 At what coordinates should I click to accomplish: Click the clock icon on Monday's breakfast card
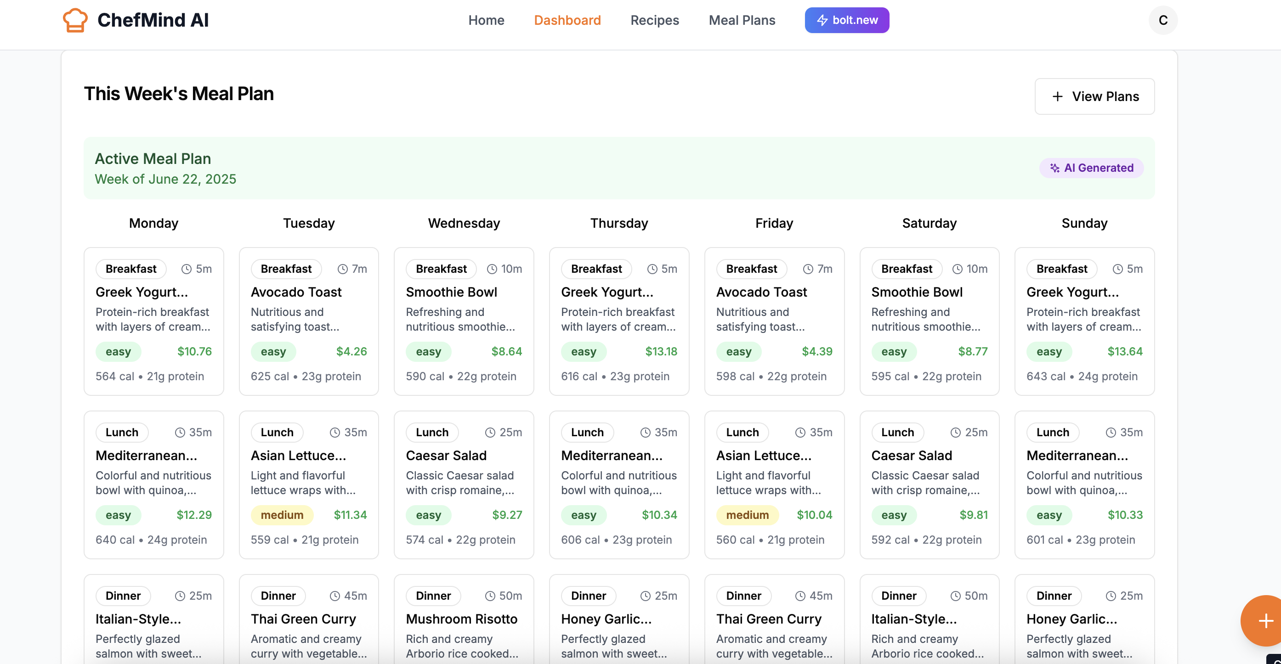click(187, 269)
